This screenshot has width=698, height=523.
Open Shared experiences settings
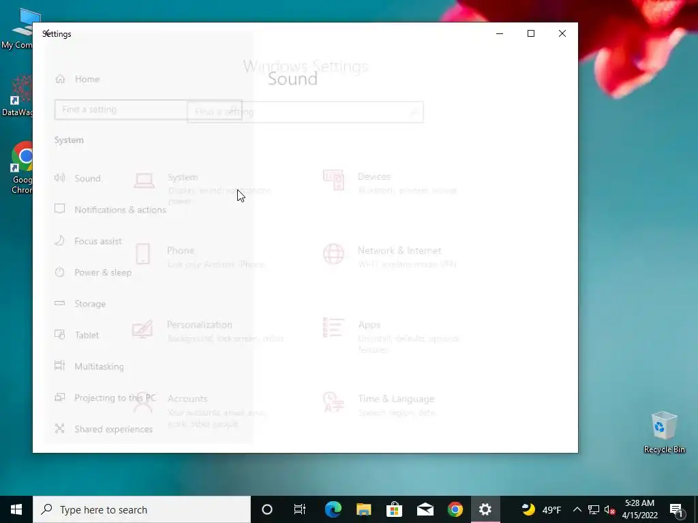click(104, 429)
